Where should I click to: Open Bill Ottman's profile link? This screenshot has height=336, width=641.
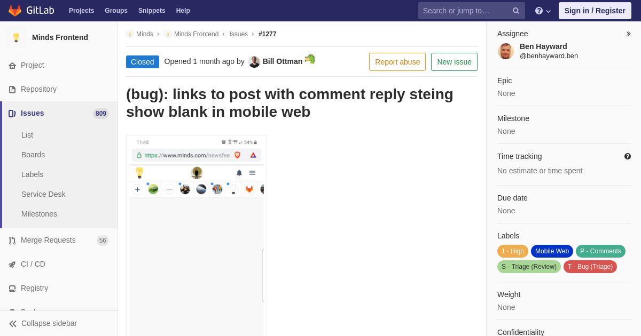tap(283, 61)
